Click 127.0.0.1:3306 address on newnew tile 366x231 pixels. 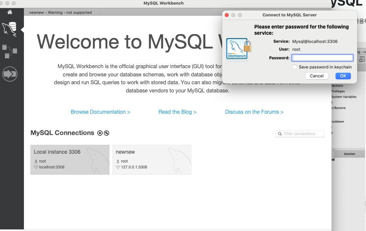134,167
